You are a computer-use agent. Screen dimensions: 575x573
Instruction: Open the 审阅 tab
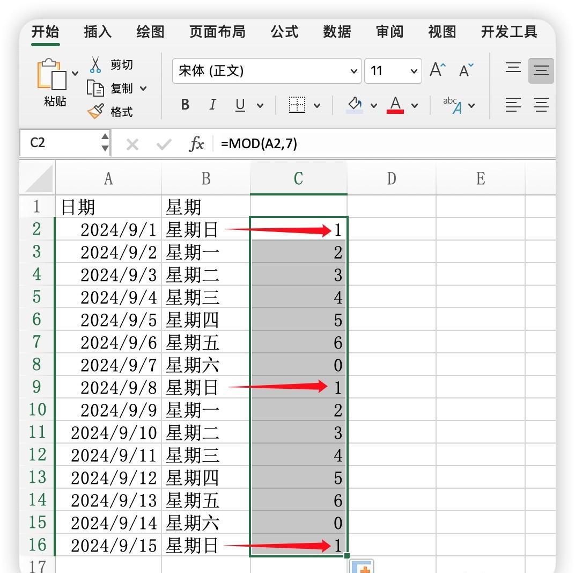coord(389,32)
